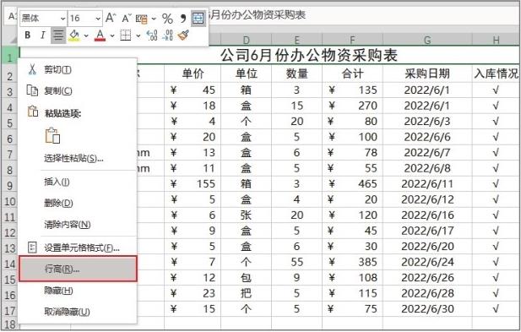The image size is (521, 332).
Task: Select the row 9 header
Action: click(9, 184)
